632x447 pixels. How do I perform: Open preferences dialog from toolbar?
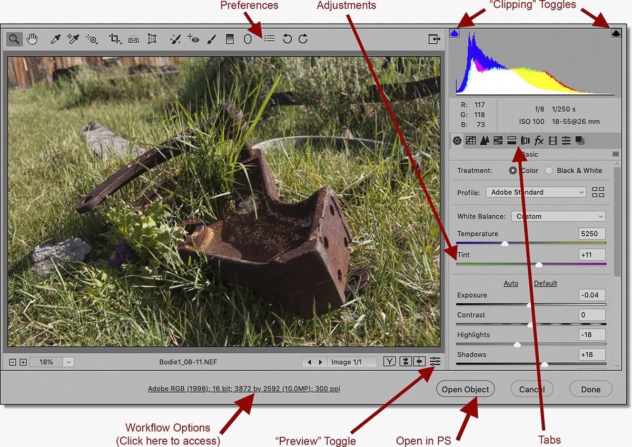pos(269,39)
